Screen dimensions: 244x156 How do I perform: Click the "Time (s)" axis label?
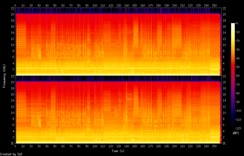click(118, 151)
